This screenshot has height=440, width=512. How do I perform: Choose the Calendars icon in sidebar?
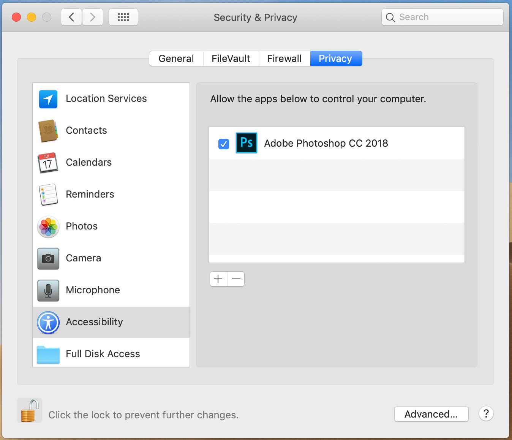click(48, 163)
